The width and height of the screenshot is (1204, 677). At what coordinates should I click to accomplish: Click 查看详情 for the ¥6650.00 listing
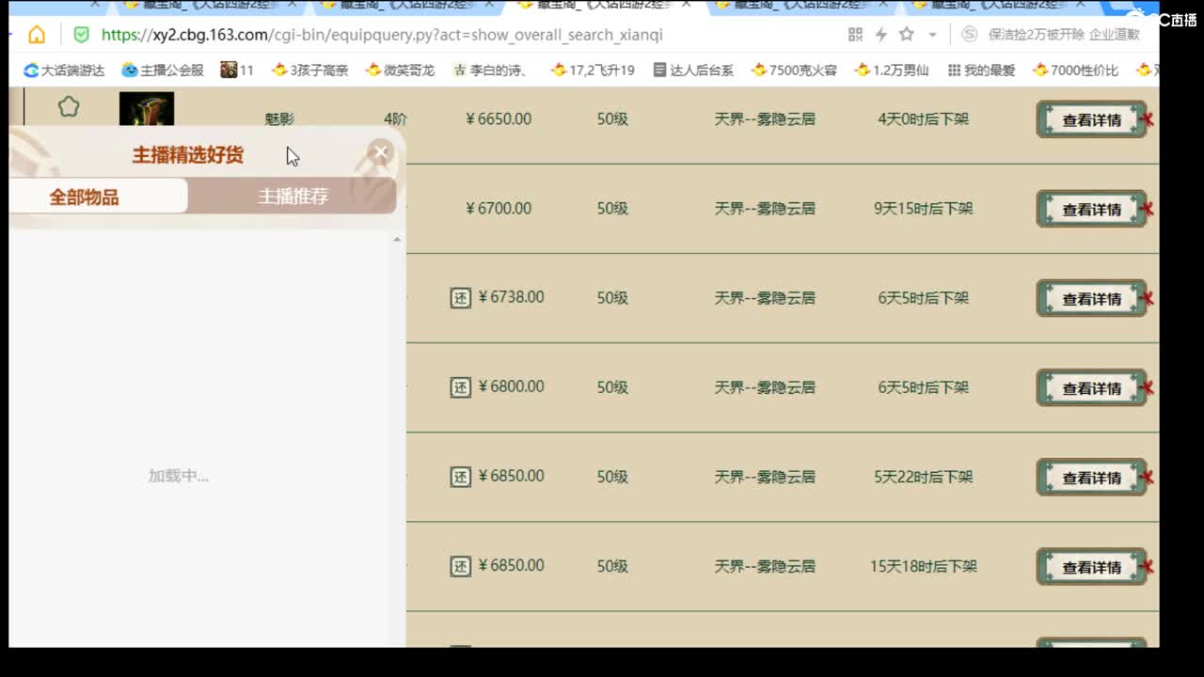pyautogui.click(x=1091, y=119)
